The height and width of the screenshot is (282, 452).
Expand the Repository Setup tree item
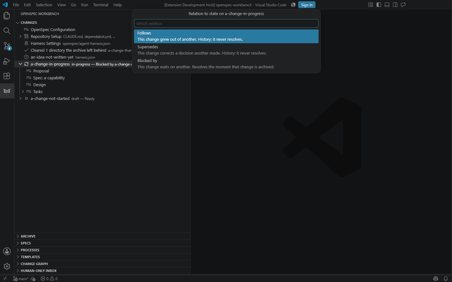pos(20,36)
